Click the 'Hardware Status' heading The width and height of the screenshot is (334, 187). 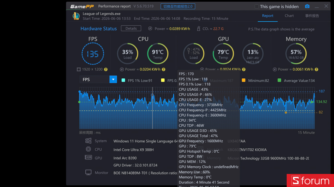(x=99, y=29)
